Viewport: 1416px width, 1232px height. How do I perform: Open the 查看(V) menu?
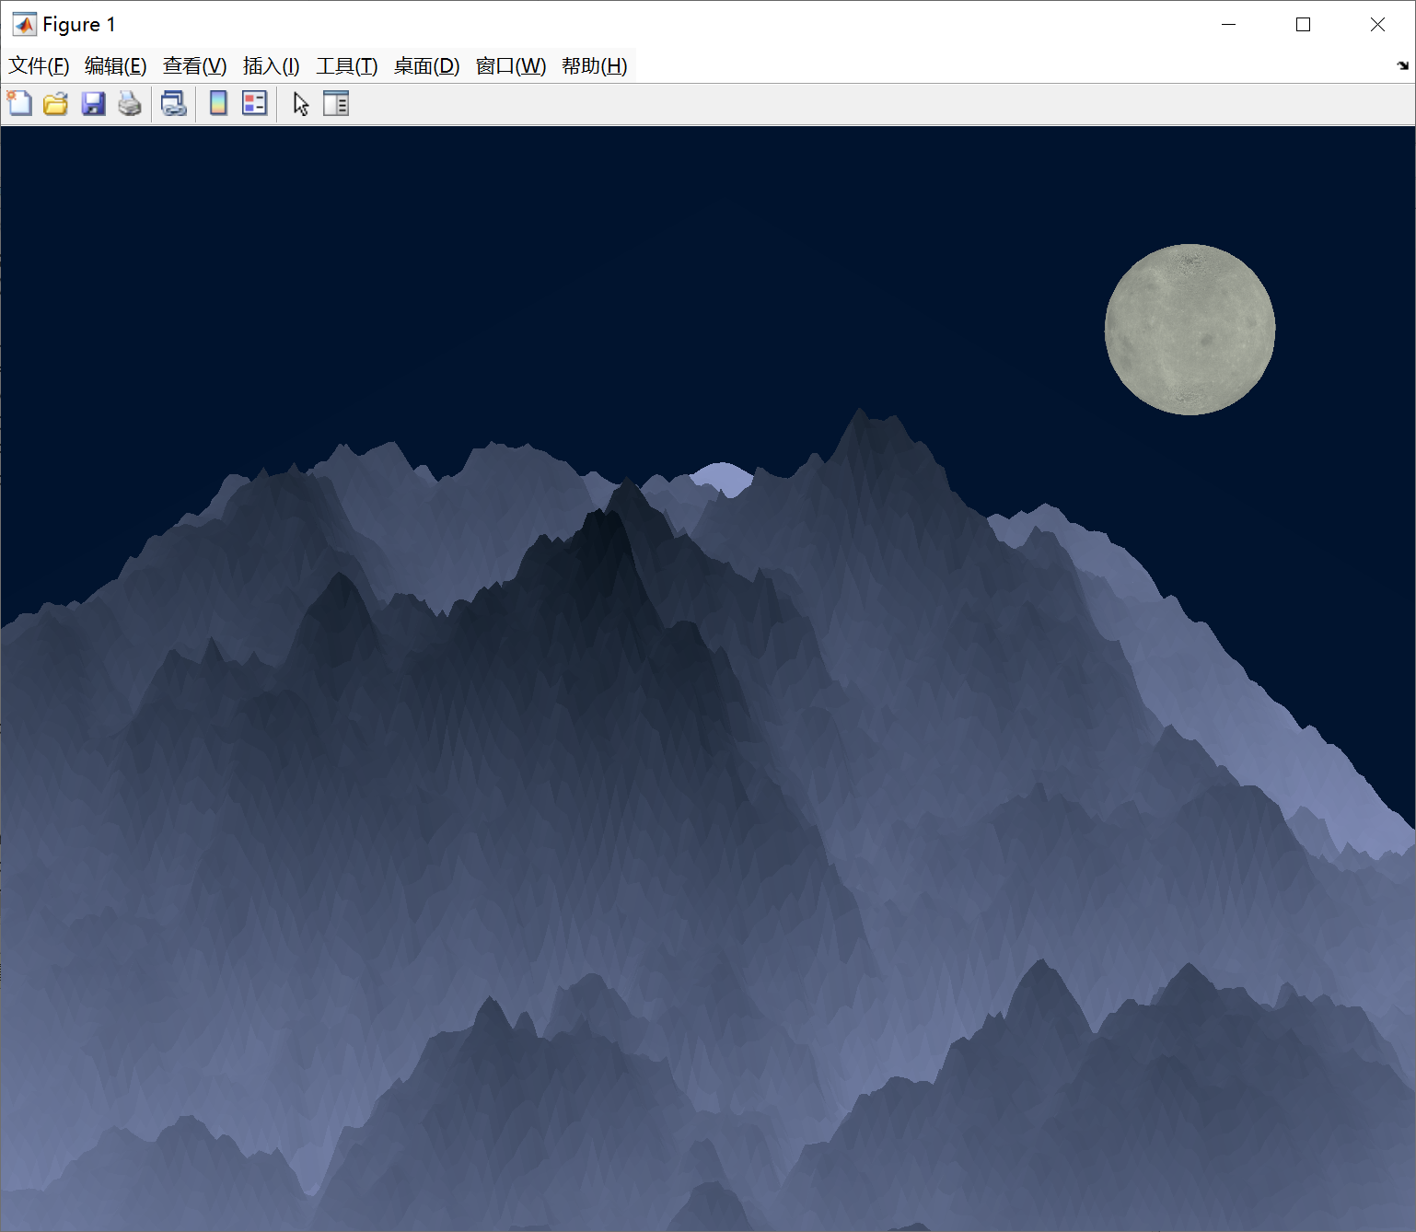click(x=194, y=66)
